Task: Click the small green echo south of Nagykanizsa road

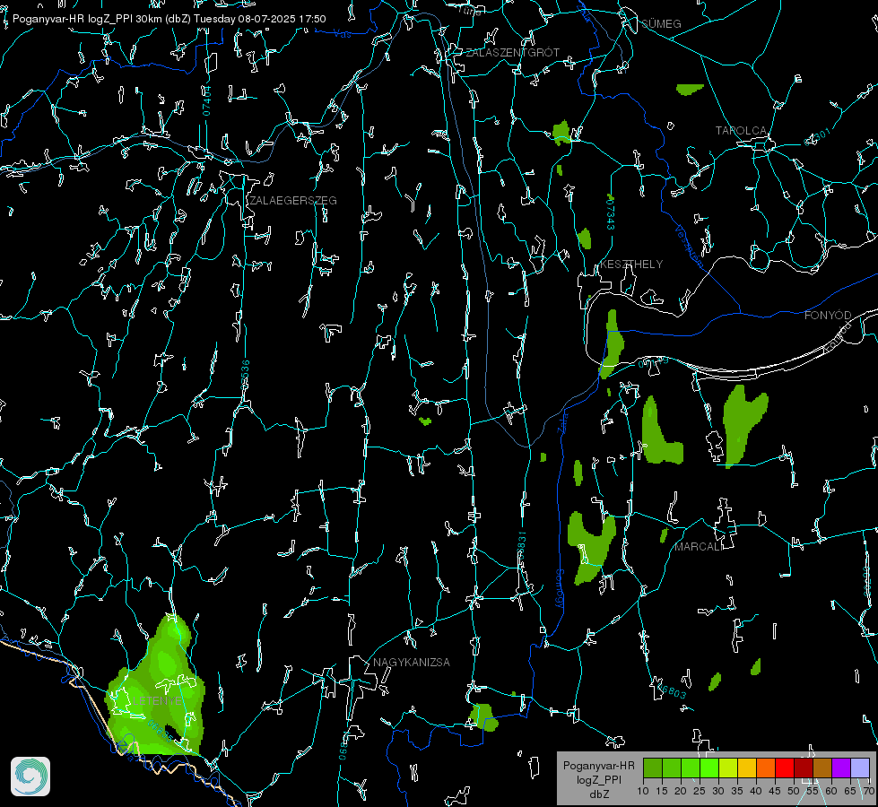Action: coord(483,717)
